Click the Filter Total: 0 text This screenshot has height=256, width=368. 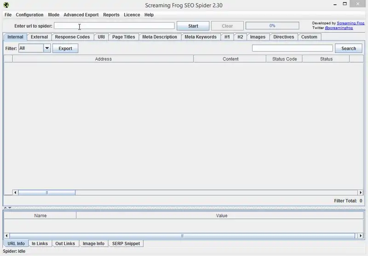click(x=348, y=201)
